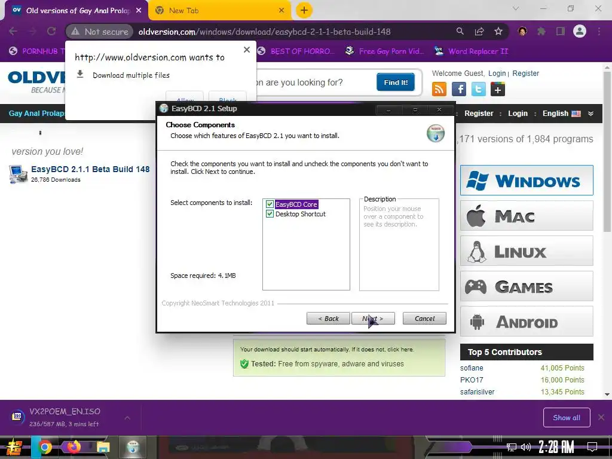Open the Mac software category

point(527,215)
